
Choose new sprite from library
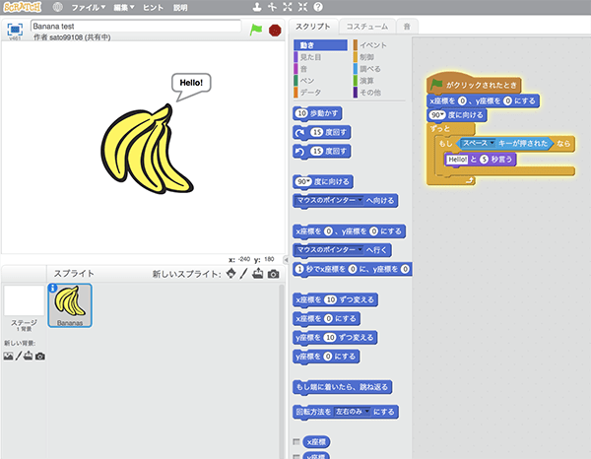[231, 273]
